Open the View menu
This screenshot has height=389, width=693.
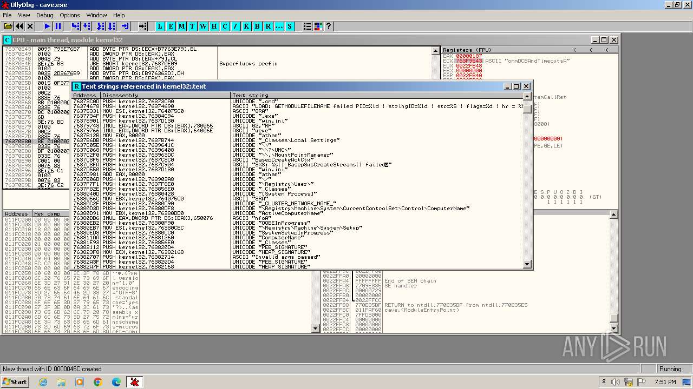click(x=24, y=15)
